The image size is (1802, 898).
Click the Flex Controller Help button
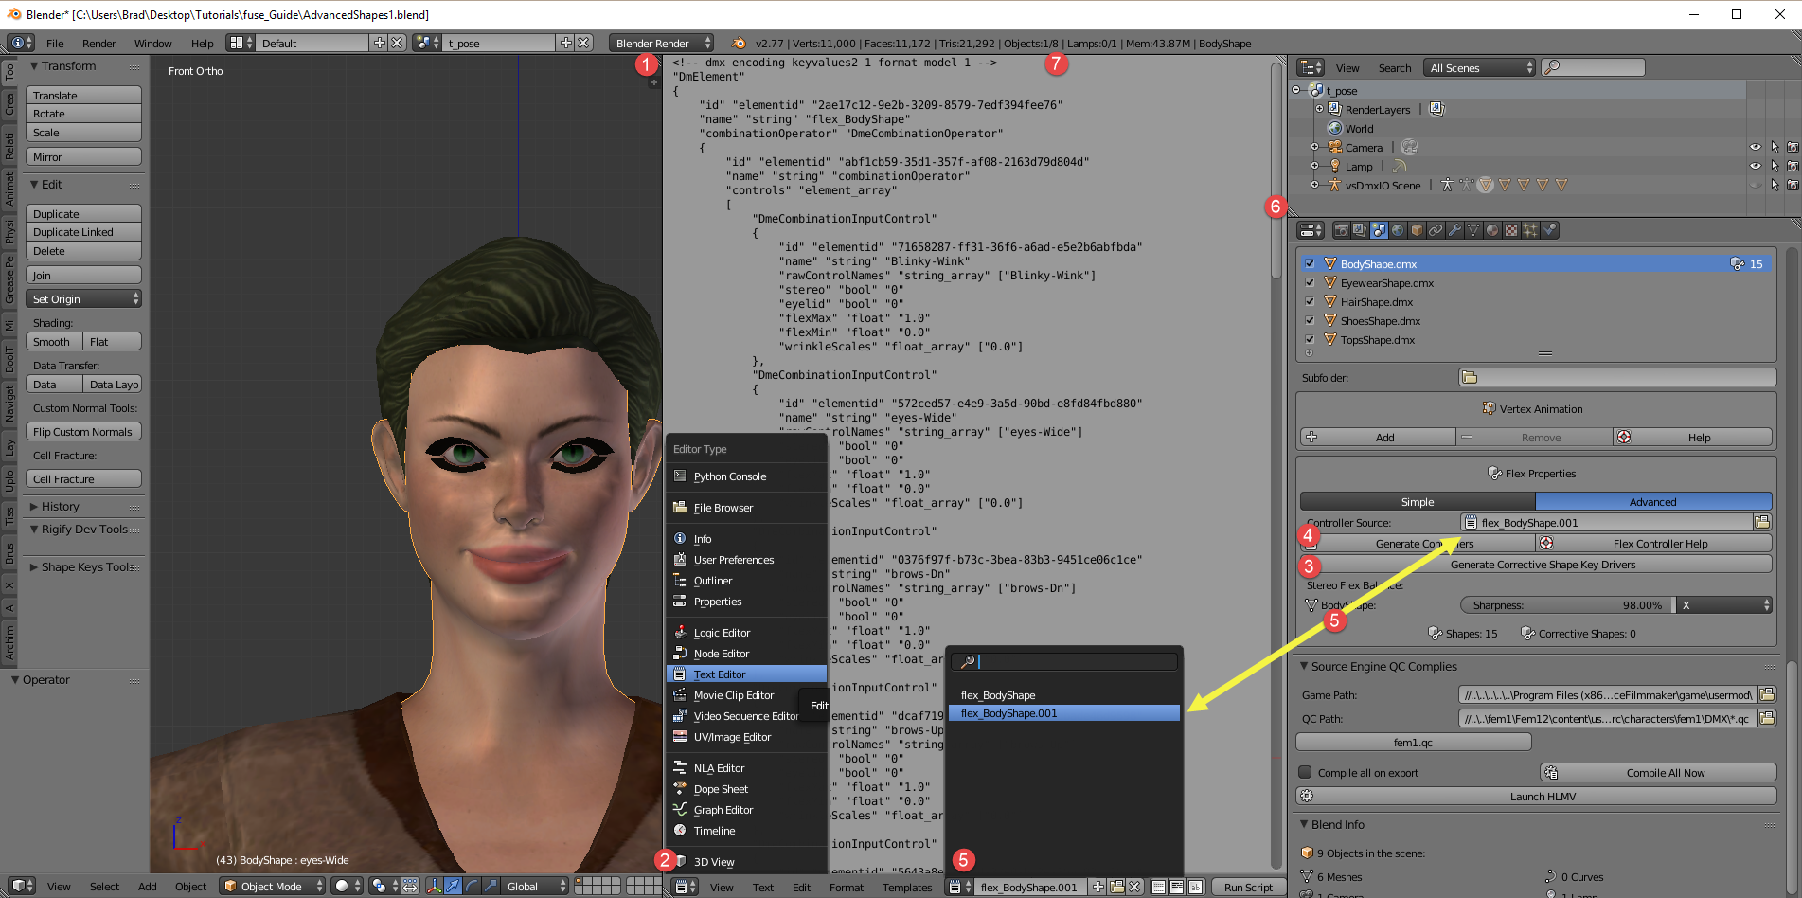(1654, 544)
